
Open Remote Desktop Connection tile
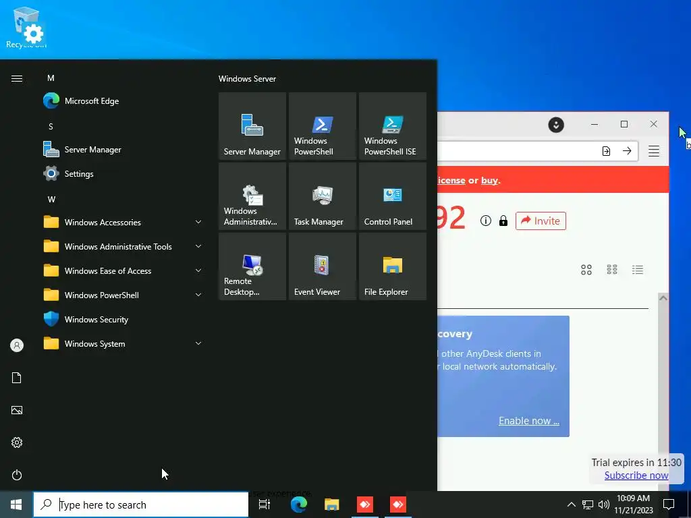252,266
